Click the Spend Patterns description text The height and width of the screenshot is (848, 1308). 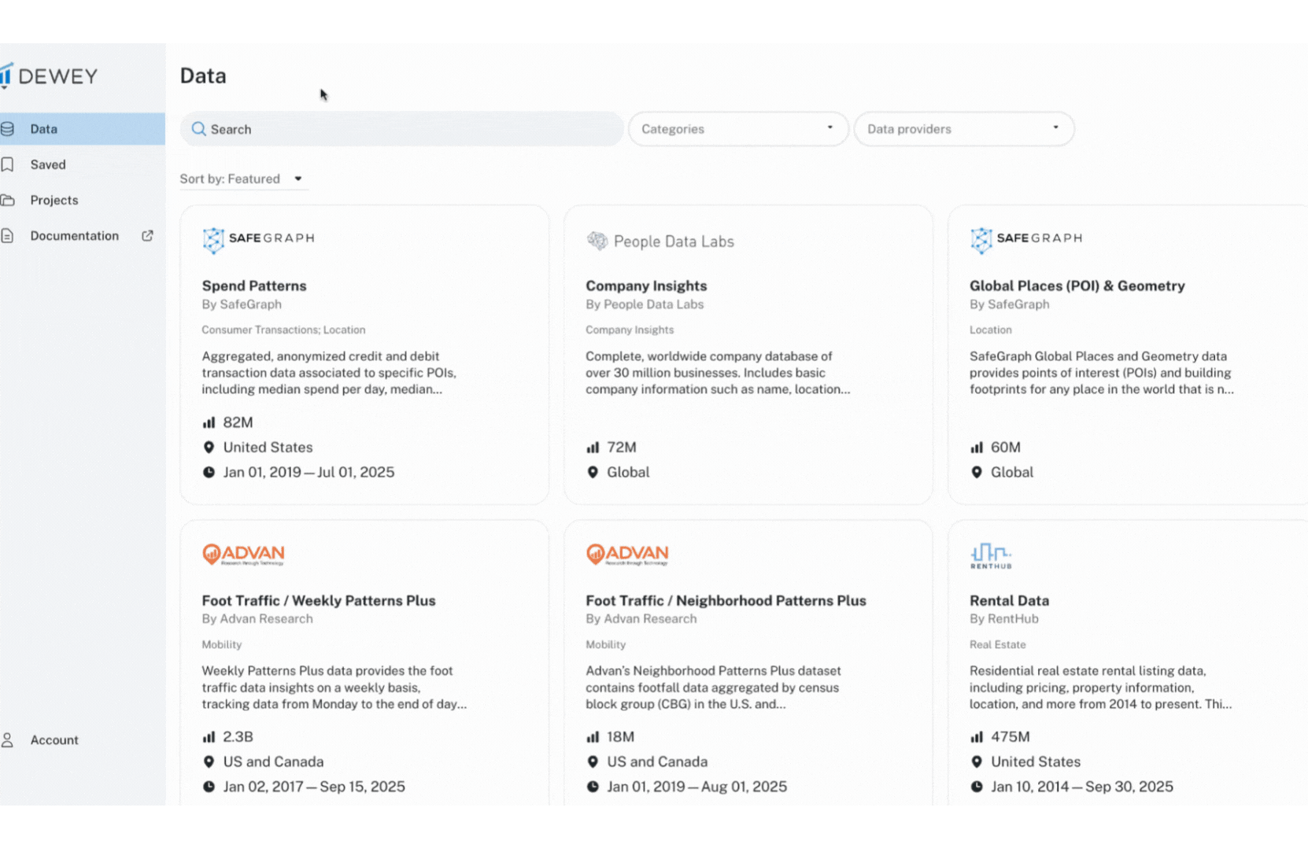click(329, 373)
